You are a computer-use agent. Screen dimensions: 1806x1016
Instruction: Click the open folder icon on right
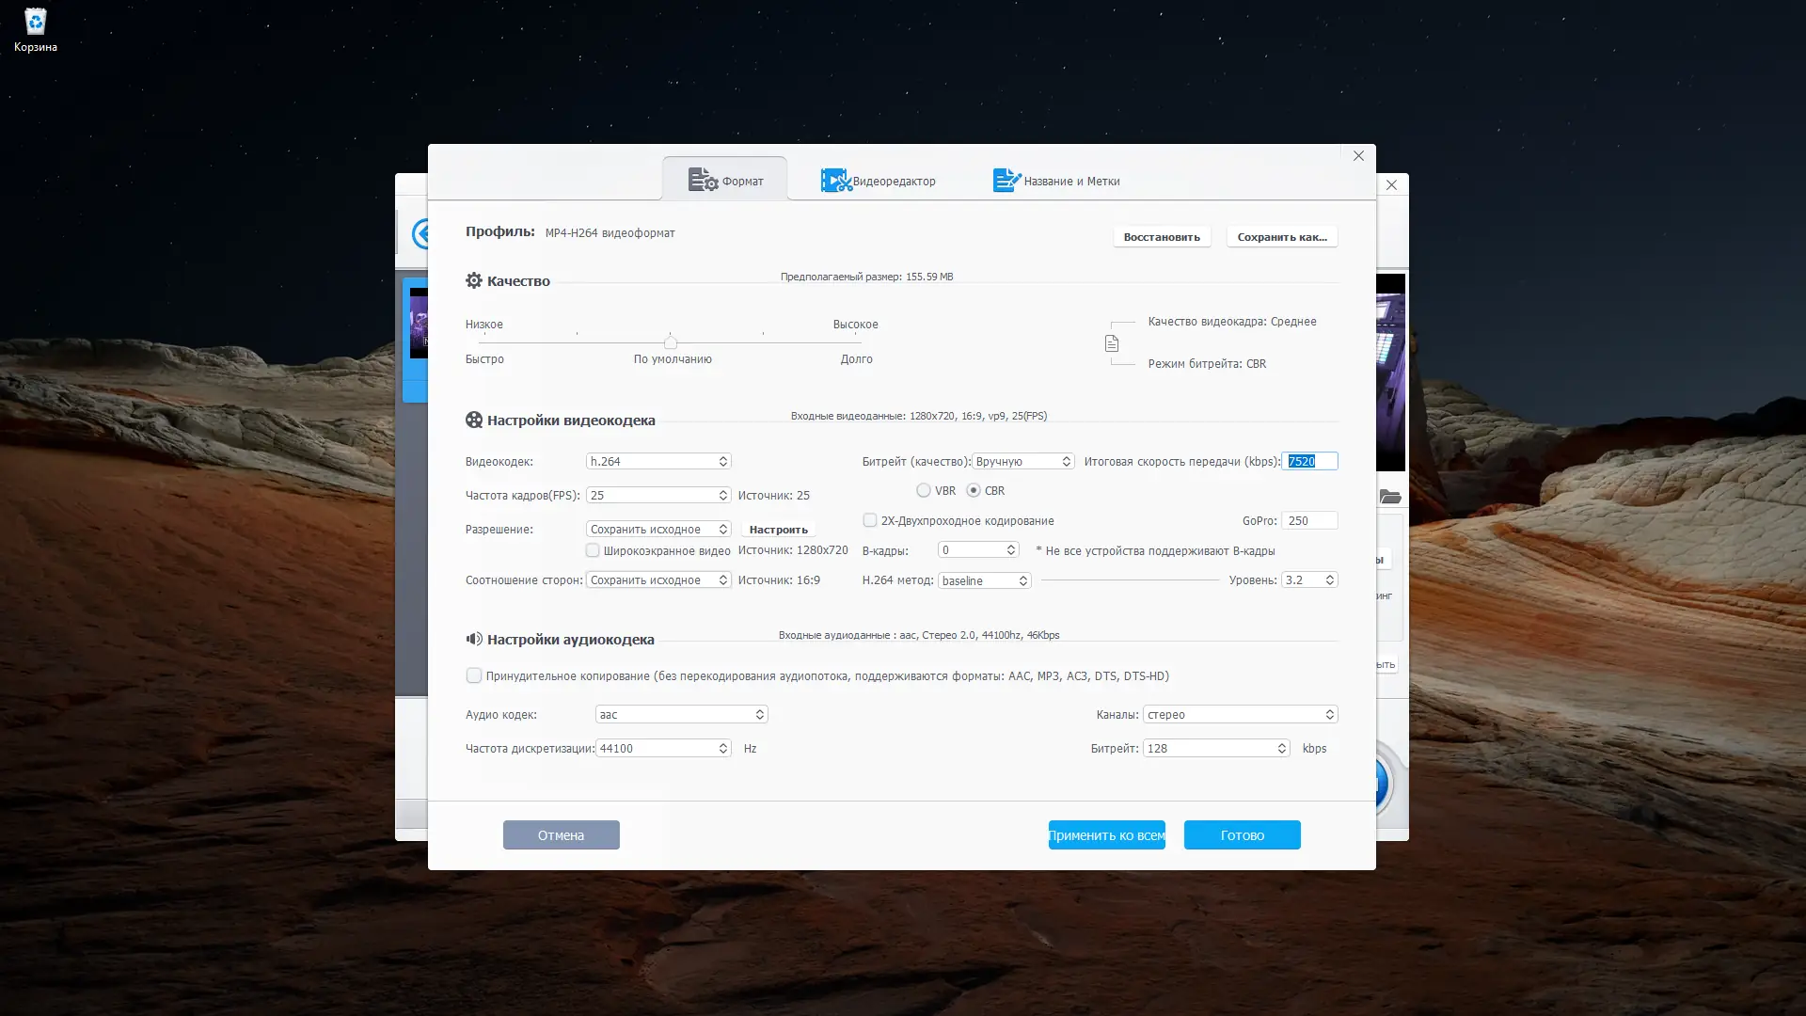[x=1390, y=497]
